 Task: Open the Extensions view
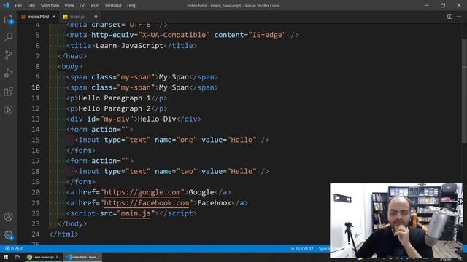click(8, 92)
